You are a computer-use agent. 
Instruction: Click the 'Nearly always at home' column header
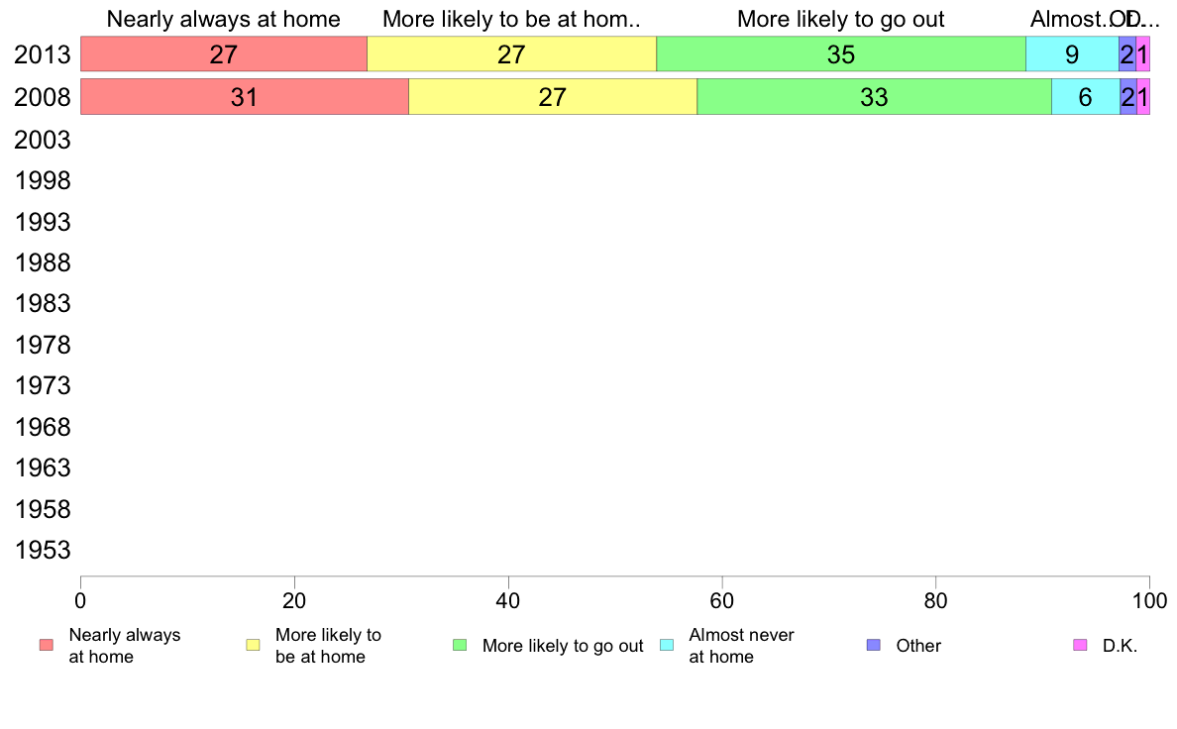coord(224,19)
